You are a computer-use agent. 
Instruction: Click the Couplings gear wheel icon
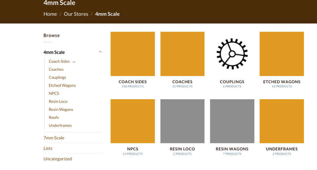coord(232,54)
